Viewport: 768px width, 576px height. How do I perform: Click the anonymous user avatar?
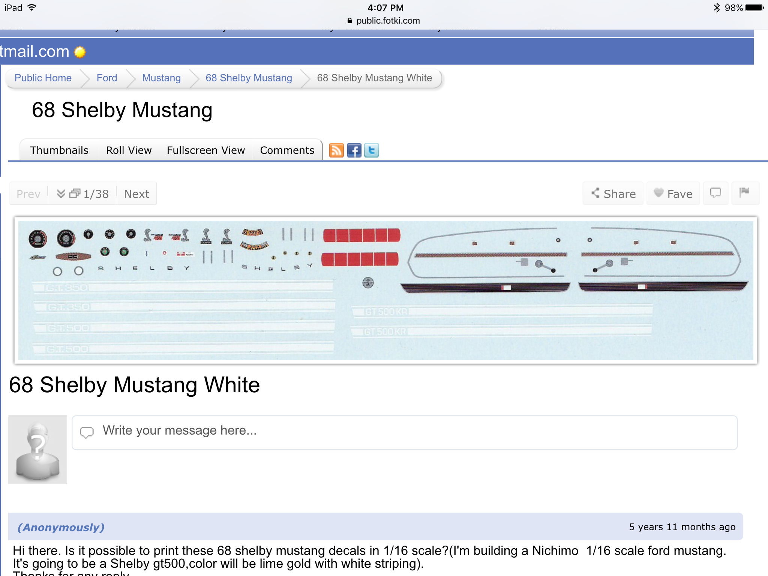tap(37, 449)
